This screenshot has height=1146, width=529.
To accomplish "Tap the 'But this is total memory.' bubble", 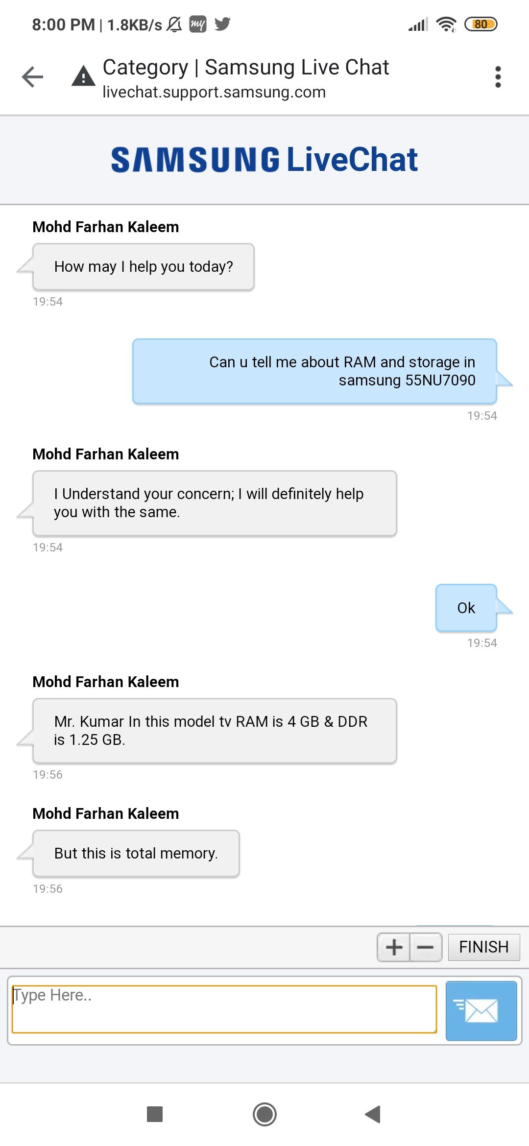I will 136,853.
